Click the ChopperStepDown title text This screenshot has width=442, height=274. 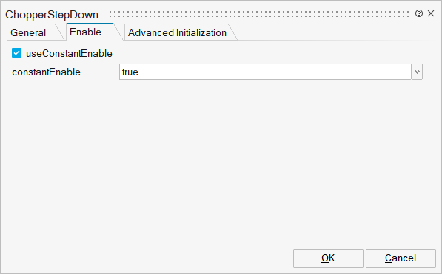pyautogui.click(x=52, y=15)
